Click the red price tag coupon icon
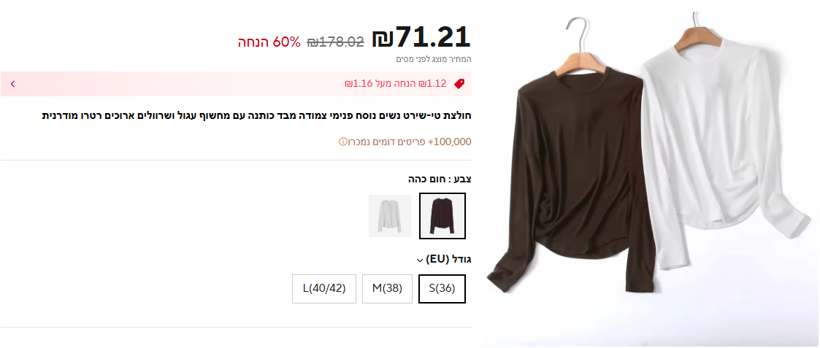Viewport: 820px width, 348px height. (x=459, y=84)
